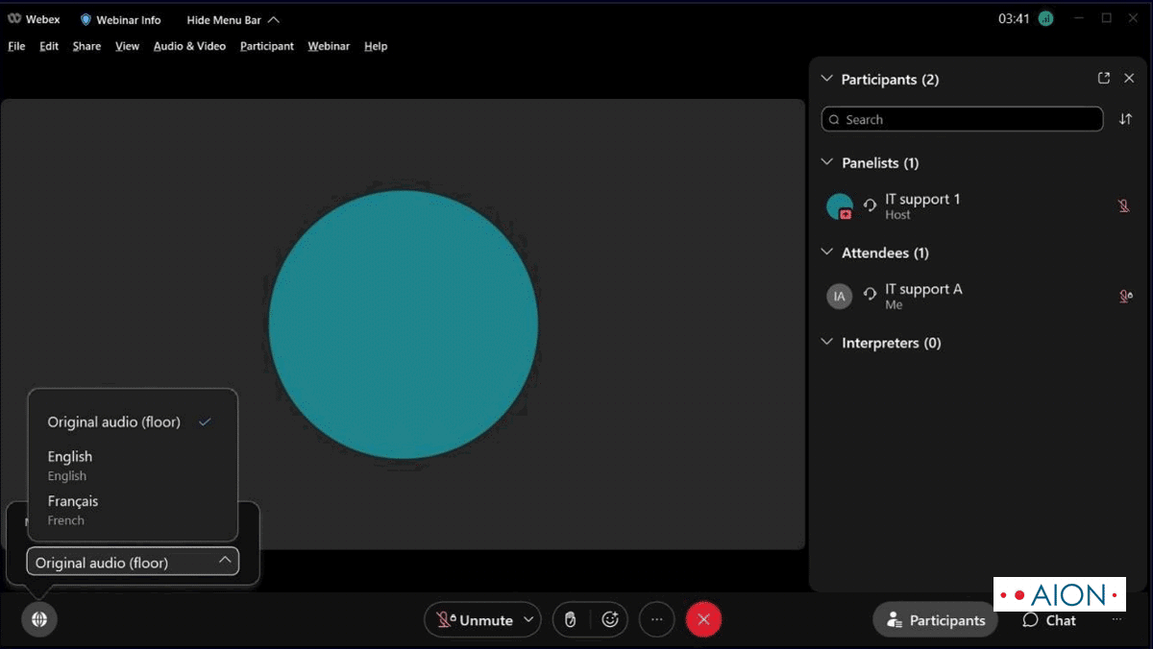Open audio options arrow beside Unmute
This screenshot has width=1153, height=649.
[529, 620]
